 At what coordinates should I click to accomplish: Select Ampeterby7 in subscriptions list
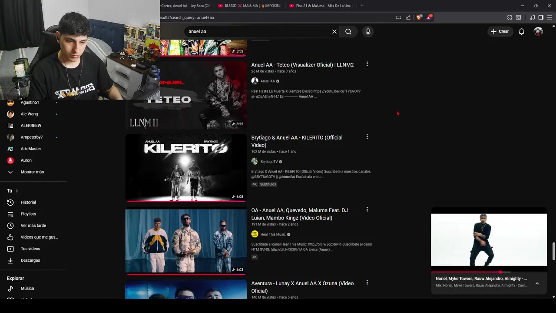pos(32,137)
